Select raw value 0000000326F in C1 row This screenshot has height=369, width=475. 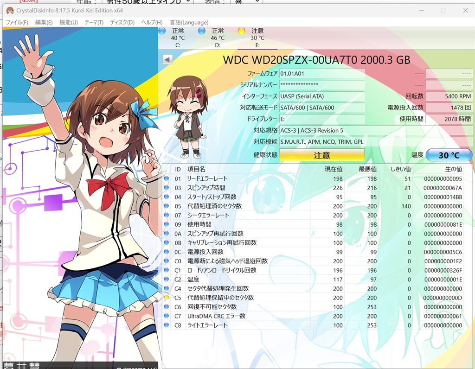[443, 270]
